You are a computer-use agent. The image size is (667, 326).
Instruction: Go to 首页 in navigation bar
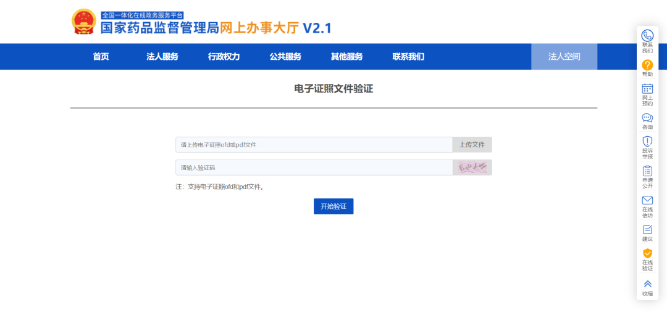click(x=101, y=57)
